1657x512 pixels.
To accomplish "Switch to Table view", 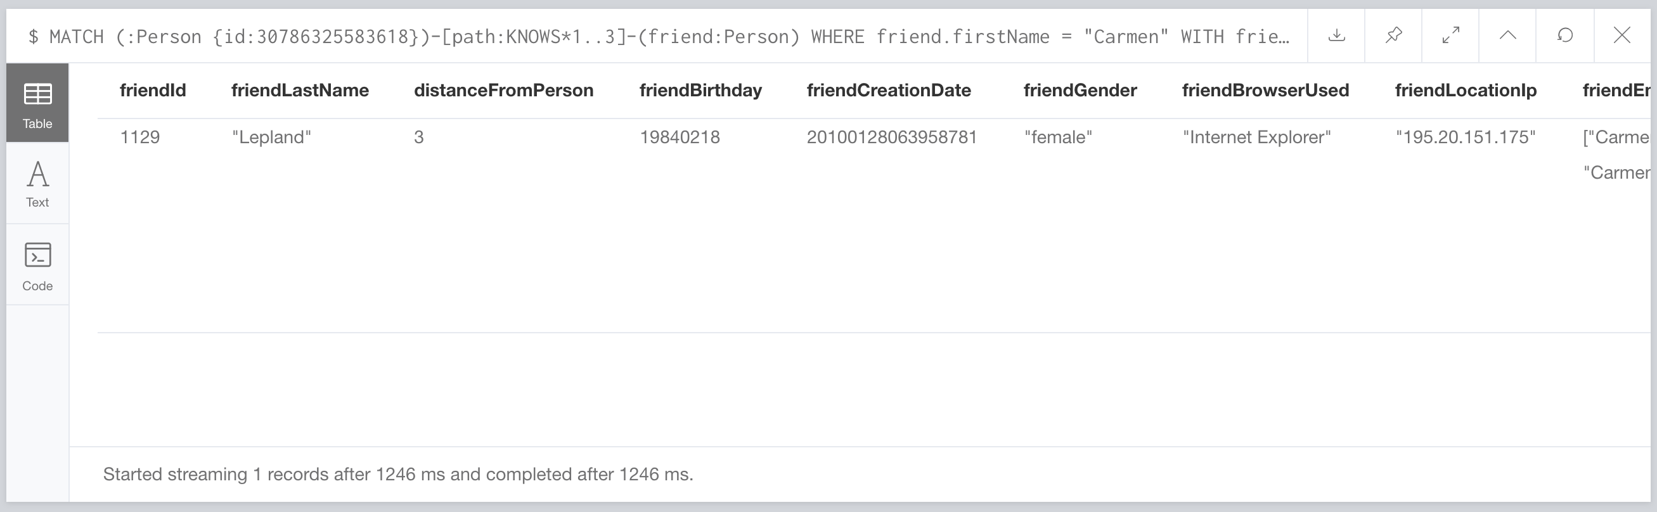I will pos(37,103).
